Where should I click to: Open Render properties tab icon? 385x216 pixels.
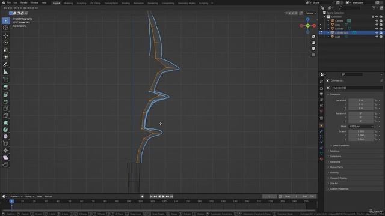tap(321, 89)
